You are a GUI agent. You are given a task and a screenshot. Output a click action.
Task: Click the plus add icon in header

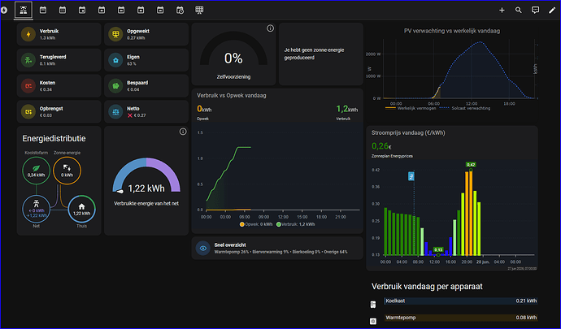pos(502,10)
